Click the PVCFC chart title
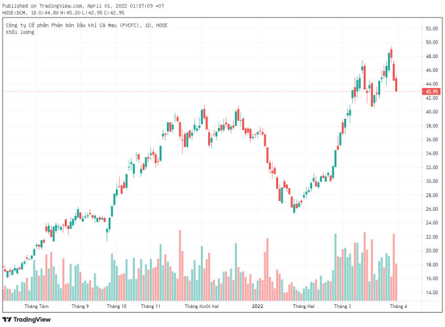The image size is (445, 327). pos(85,25)
